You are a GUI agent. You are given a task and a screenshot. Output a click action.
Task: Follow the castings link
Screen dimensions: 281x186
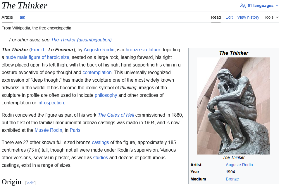pos(100,142)
